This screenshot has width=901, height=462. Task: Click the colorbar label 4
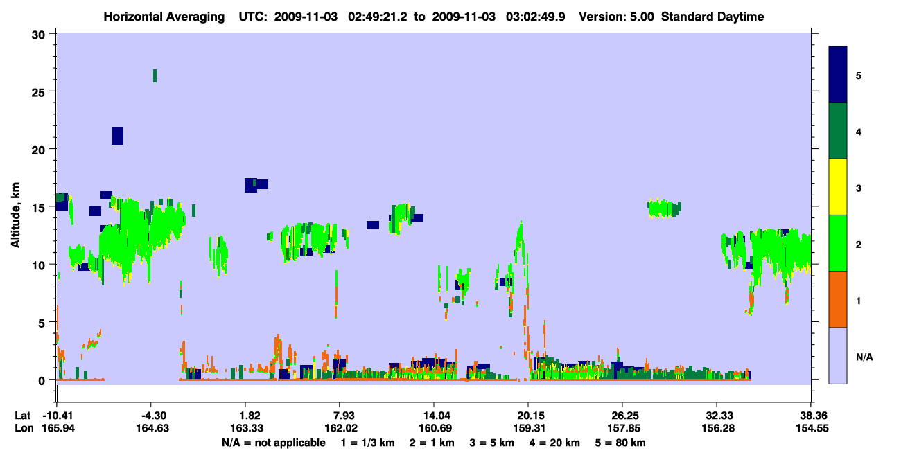pos(859,132)
